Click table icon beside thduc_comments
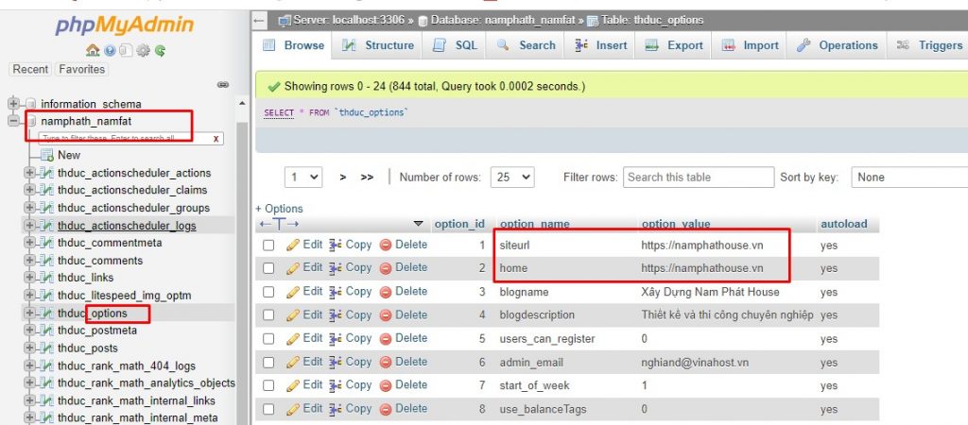 [47, 261]
